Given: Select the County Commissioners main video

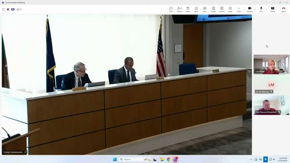Looking at the screenshot, I should (x=127, y=85).
